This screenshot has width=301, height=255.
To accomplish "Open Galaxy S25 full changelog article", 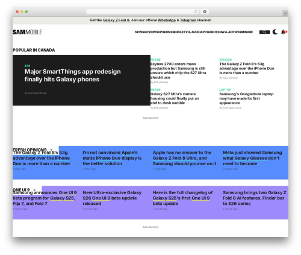I will pos(182,198).
